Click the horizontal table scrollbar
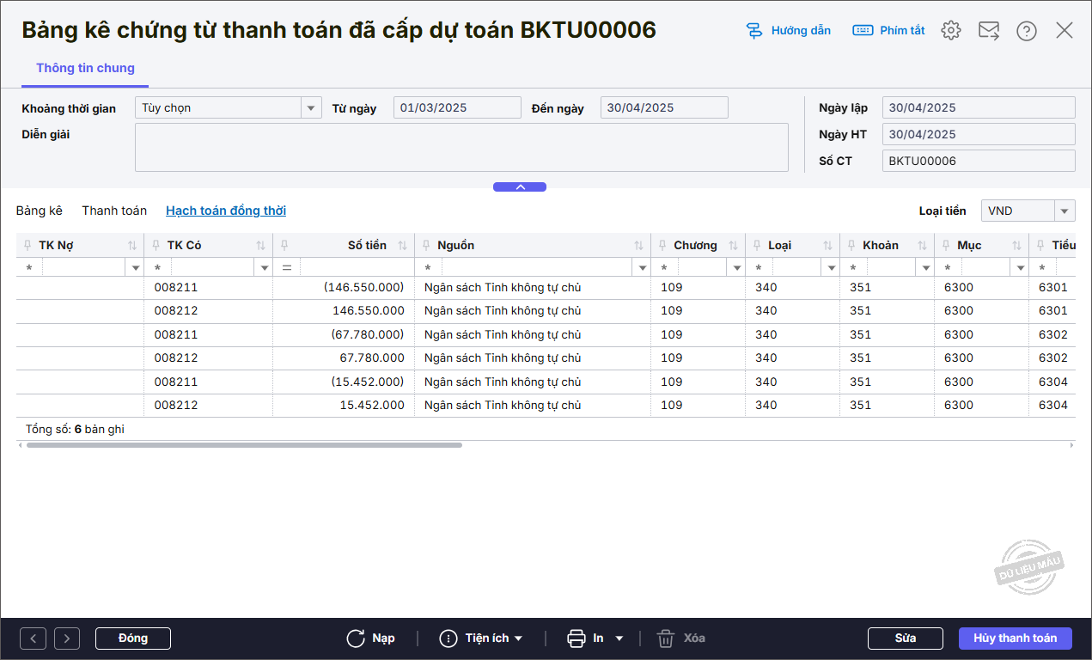The height and width of the screenshot is (660, 1092). (244, 445)
